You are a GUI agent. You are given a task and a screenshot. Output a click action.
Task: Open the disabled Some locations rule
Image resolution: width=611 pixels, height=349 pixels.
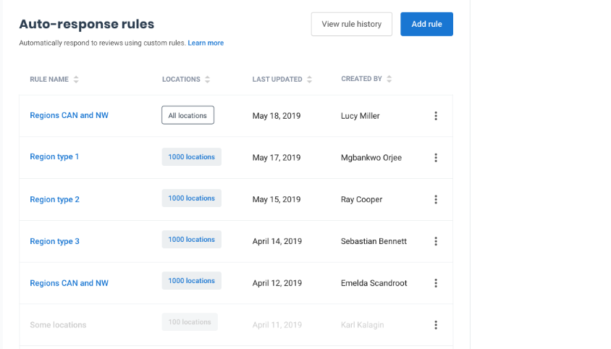point(58,325)
